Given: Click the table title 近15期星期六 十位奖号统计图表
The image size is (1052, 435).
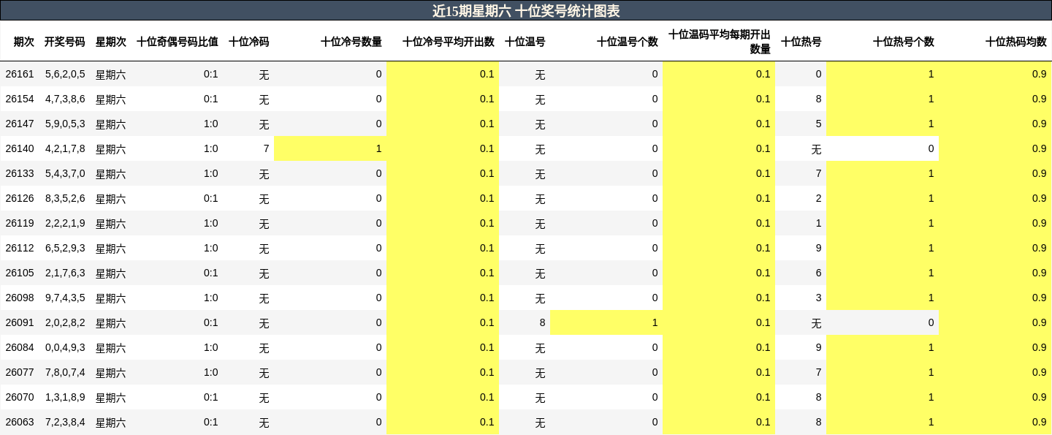Looking at the screenshot, I should 526,11.
